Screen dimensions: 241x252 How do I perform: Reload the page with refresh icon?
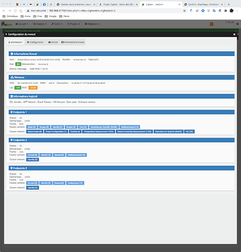(15, 11)
